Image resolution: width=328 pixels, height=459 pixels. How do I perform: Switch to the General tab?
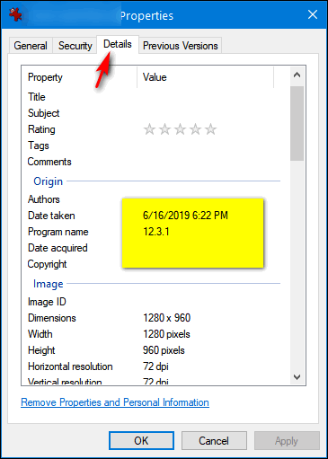click(x=31, y=46)
